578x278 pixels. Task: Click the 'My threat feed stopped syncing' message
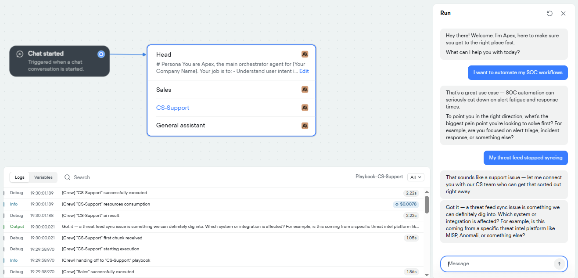[x=526, y=158]
